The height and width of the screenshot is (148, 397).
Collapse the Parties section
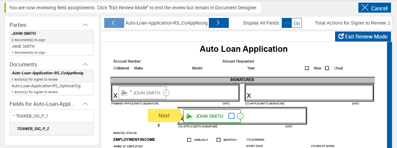click(x=85, y=25)
